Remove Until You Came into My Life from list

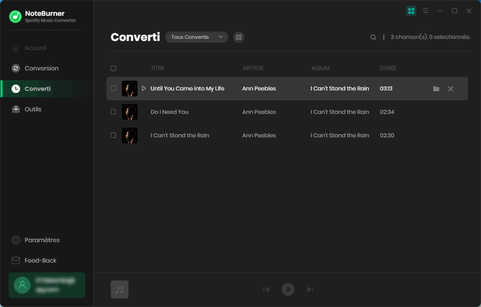[451, 89]
